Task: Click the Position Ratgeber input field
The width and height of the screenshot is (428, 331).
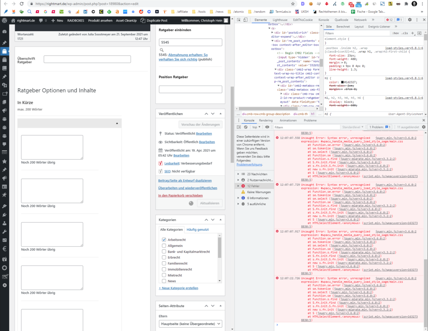Action: (190, 89)
